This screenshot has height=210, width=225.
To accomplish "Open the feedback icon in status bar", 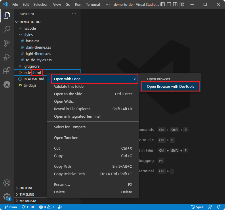I will pos(210,207).
